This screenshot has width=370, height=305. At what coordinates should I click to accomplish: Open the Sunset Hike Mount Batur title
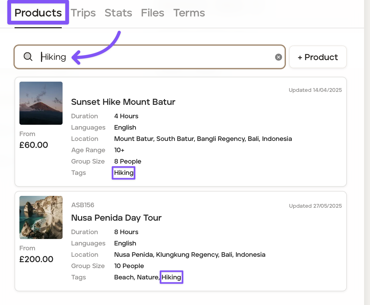(123, 102)
